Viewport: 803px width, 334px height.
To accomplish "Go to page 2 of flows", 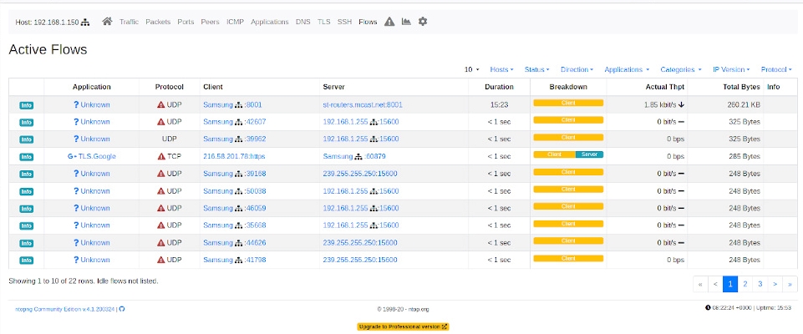I will tap(745, 284).
